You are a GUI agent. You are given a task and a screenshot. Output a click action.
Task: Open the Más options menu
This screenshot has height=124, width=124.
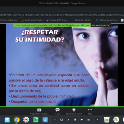90,111
